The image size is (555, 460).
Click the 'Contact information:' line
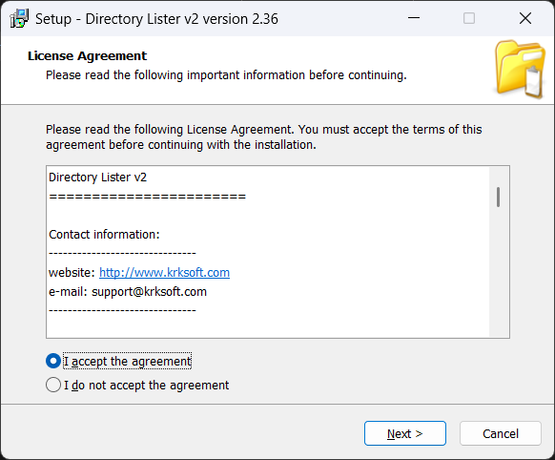[x=104, y=235]
